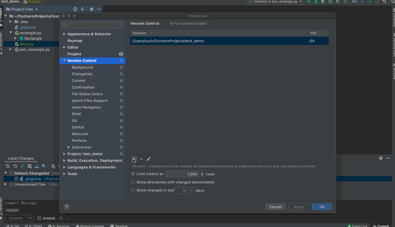Shelve changes with the download-arrow icon

pyautogui.click(x=37, y=166)
